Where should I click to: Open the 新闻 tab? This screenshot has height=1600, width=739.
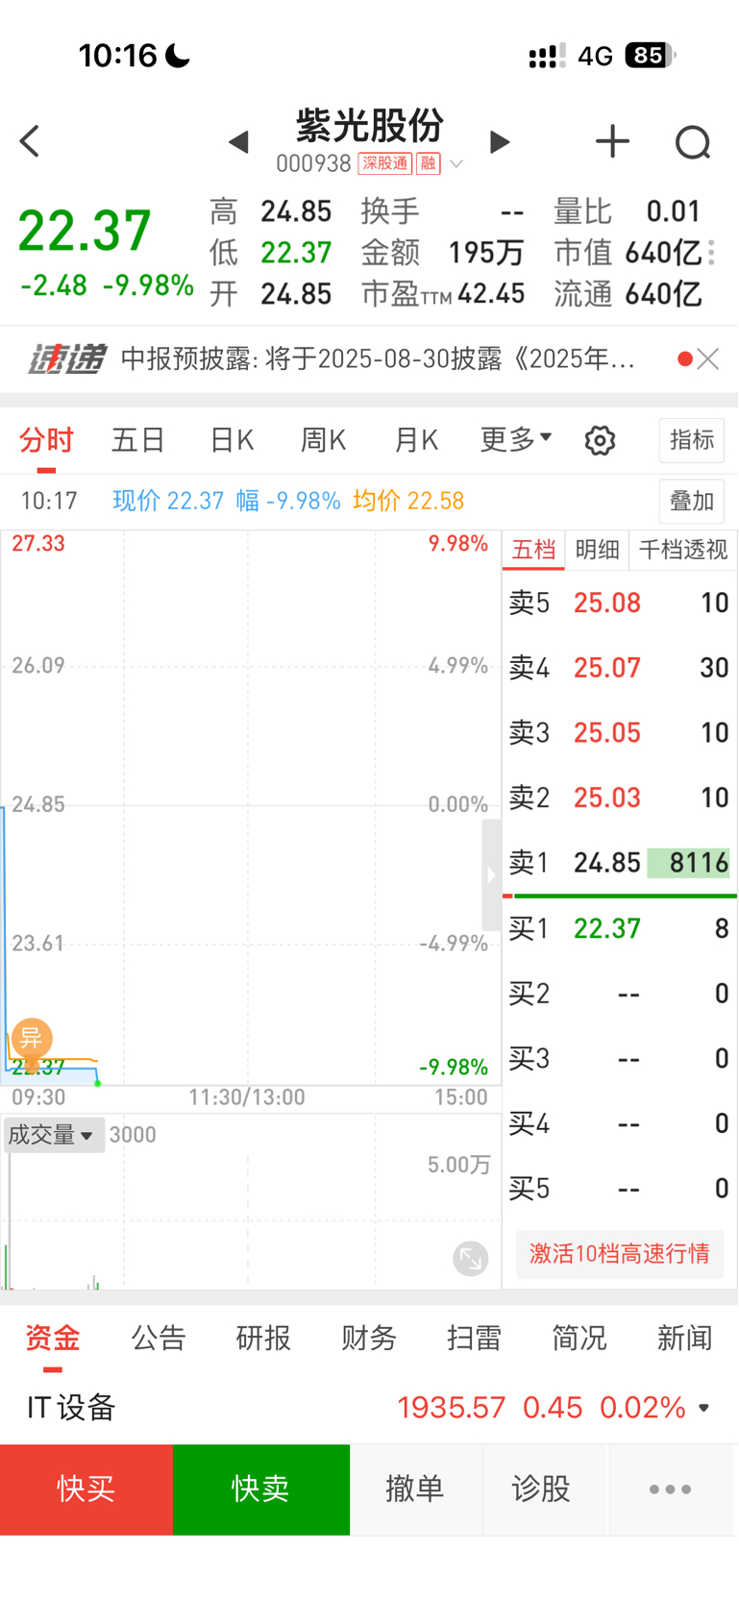tap(685, 1338)
